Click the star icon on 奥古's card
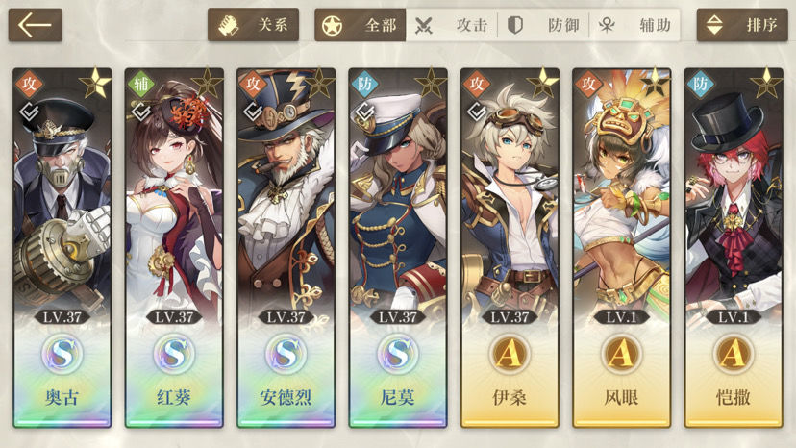Viewport: 796px width, 448px height. click(95, 83)
